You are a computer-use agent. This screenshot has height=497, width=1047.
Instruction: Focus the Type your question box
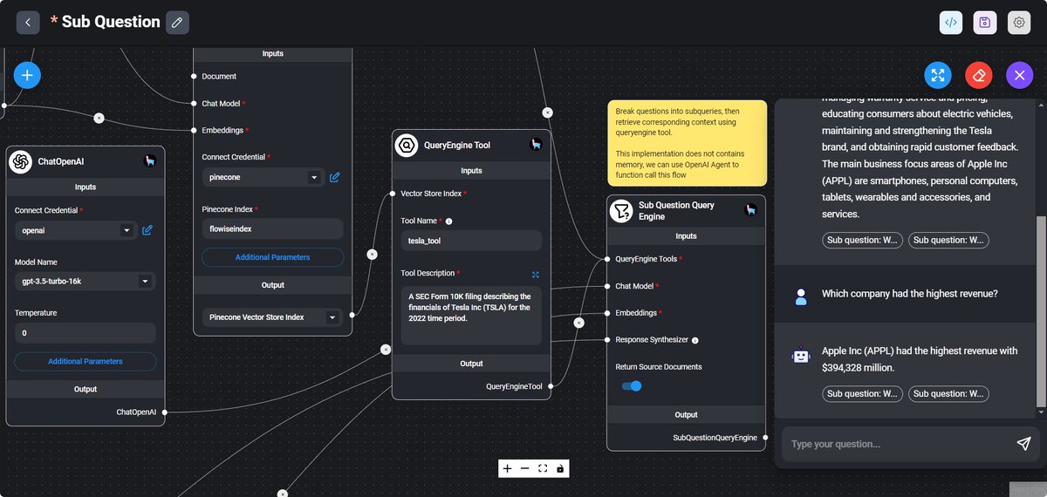click(897, 444)
